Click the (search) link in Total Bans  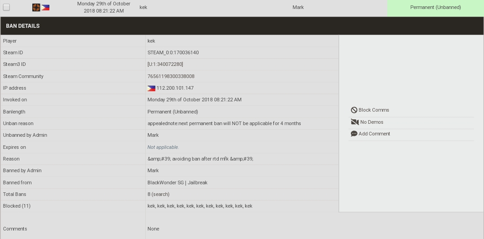click(160, 194)
